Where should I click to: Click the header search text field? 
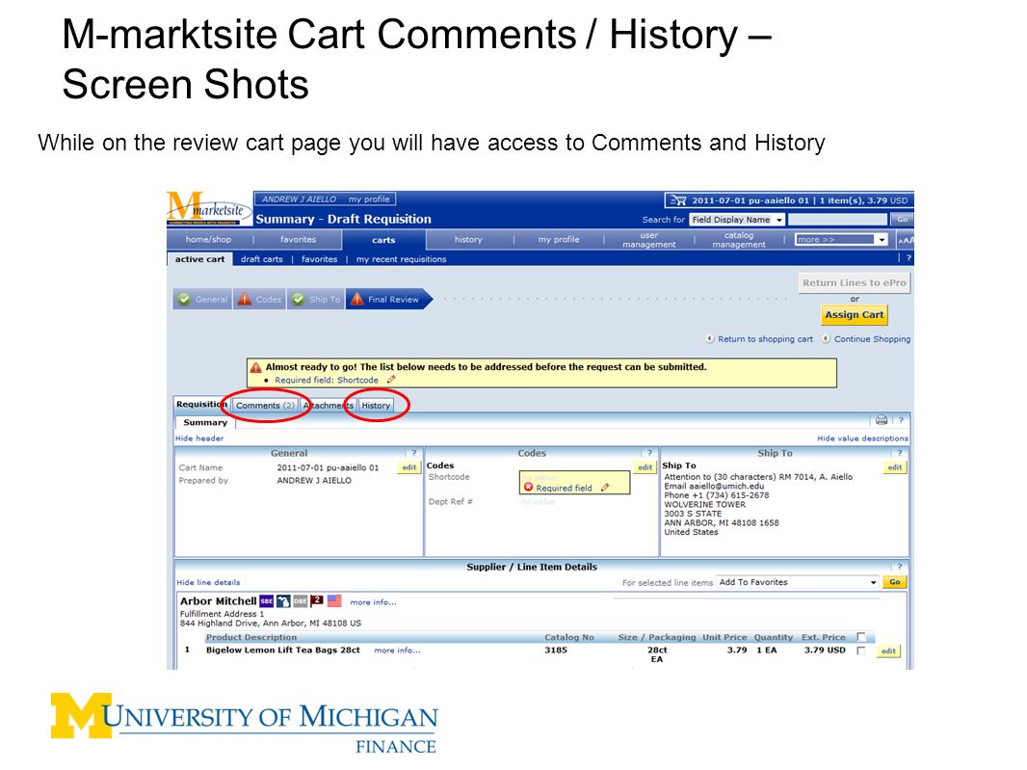point(837,220)
